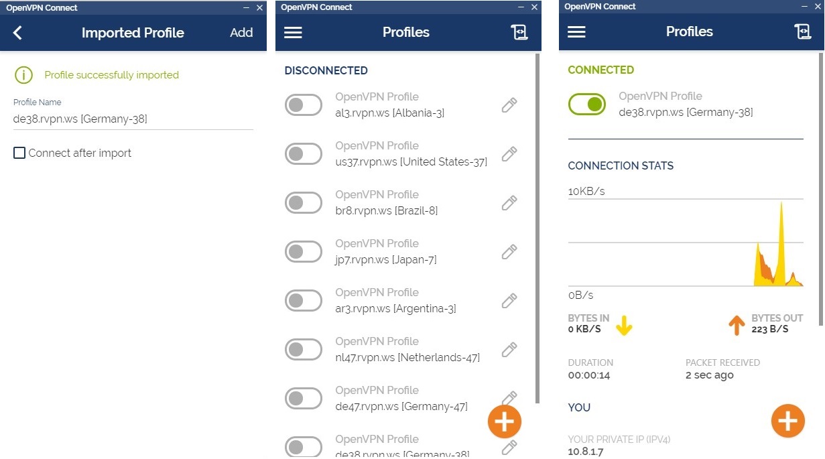The width and height of the screenshot is (825, 459).
Task: Switch on the Argentina-3 profile toggle
Action: pyautogui.click(x=304, y=301)
